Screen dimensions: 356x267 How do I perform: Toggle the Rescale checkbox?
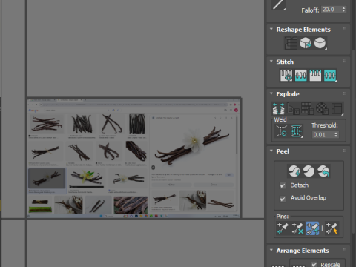click(x=314, y=264)
